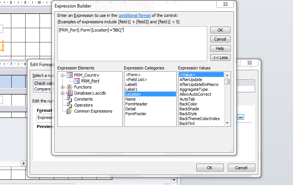The height and width of the screenshot is (185, 293).
Task: Click the FRM_Country form icon
Action: [70, 75]
